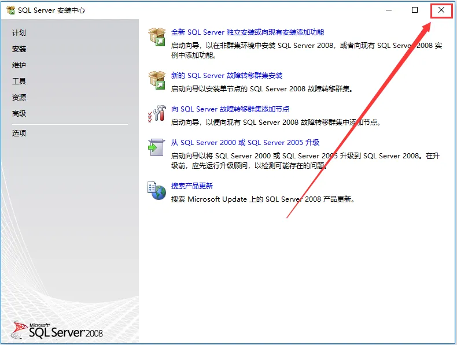Switch to the 计划 page in sidebar

19,33
